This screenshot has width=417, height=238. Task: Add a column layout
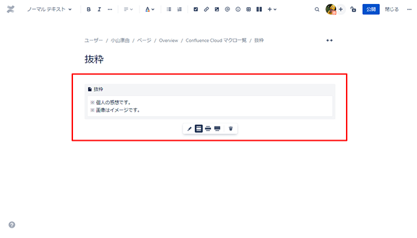pos(259,9)
